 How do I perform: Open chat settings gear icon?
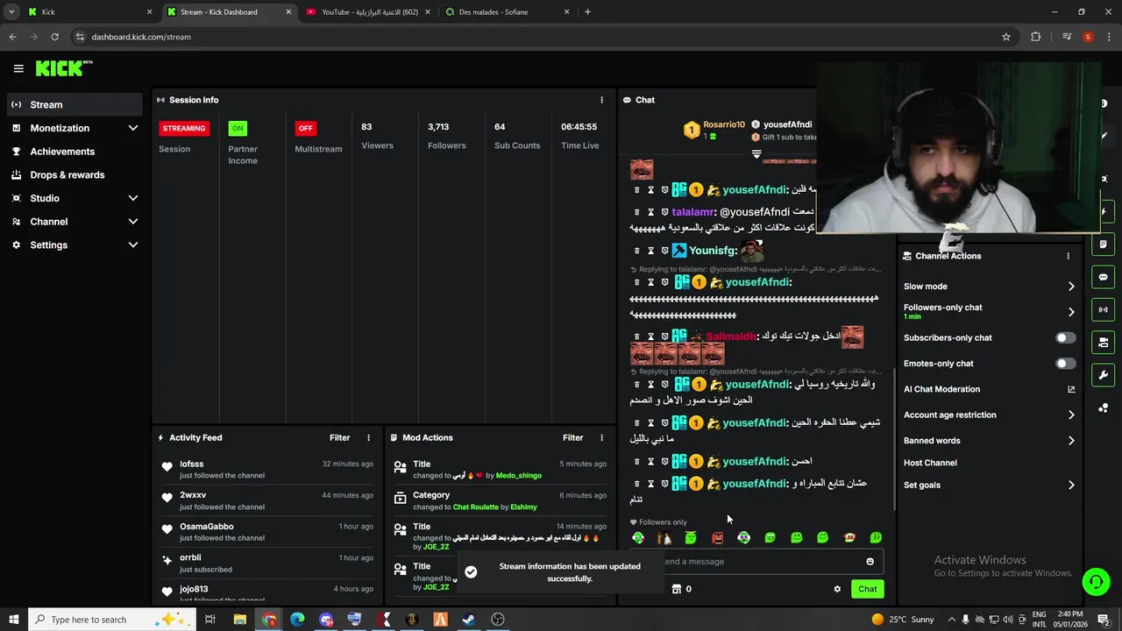pyautogui.click(x=837, y=589)
